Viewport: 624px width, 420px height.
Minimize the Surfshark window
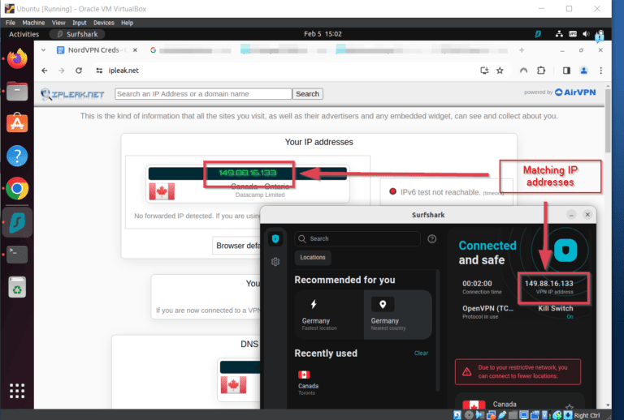[x=571, y=215]
